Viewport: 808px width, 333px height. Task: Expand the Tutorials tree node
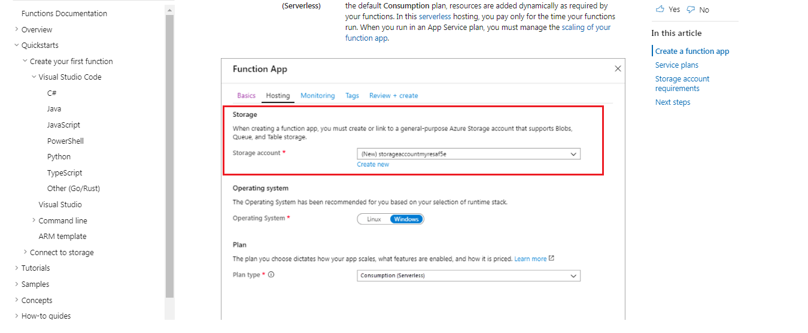[16, 268]
